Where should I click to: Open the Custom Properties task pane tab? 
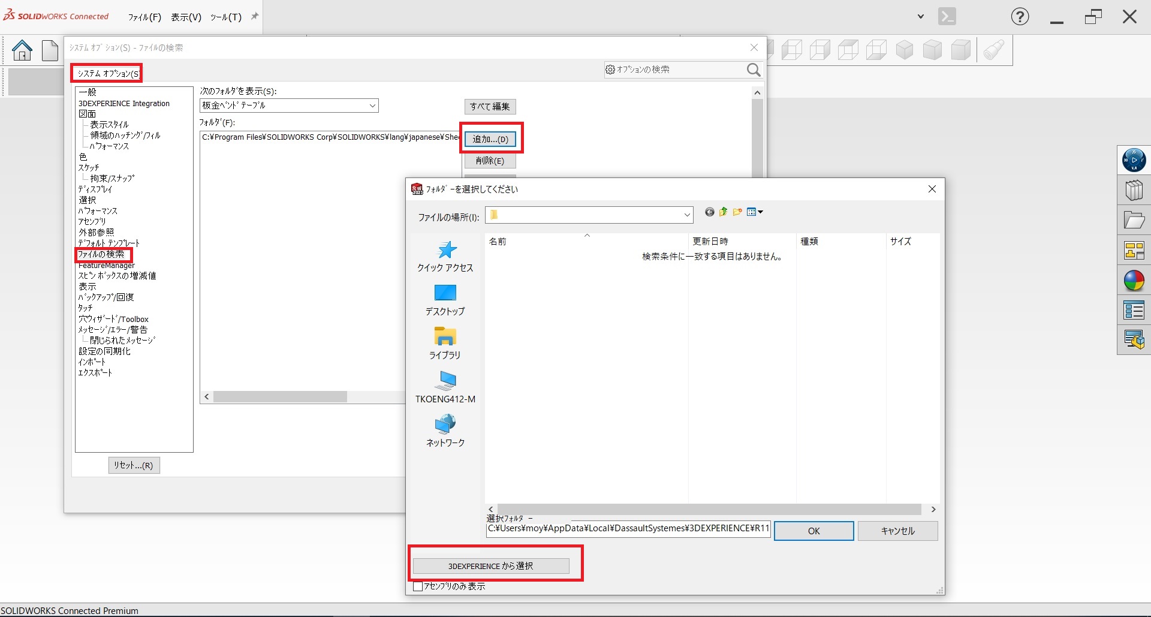[x=1134, y=310]
